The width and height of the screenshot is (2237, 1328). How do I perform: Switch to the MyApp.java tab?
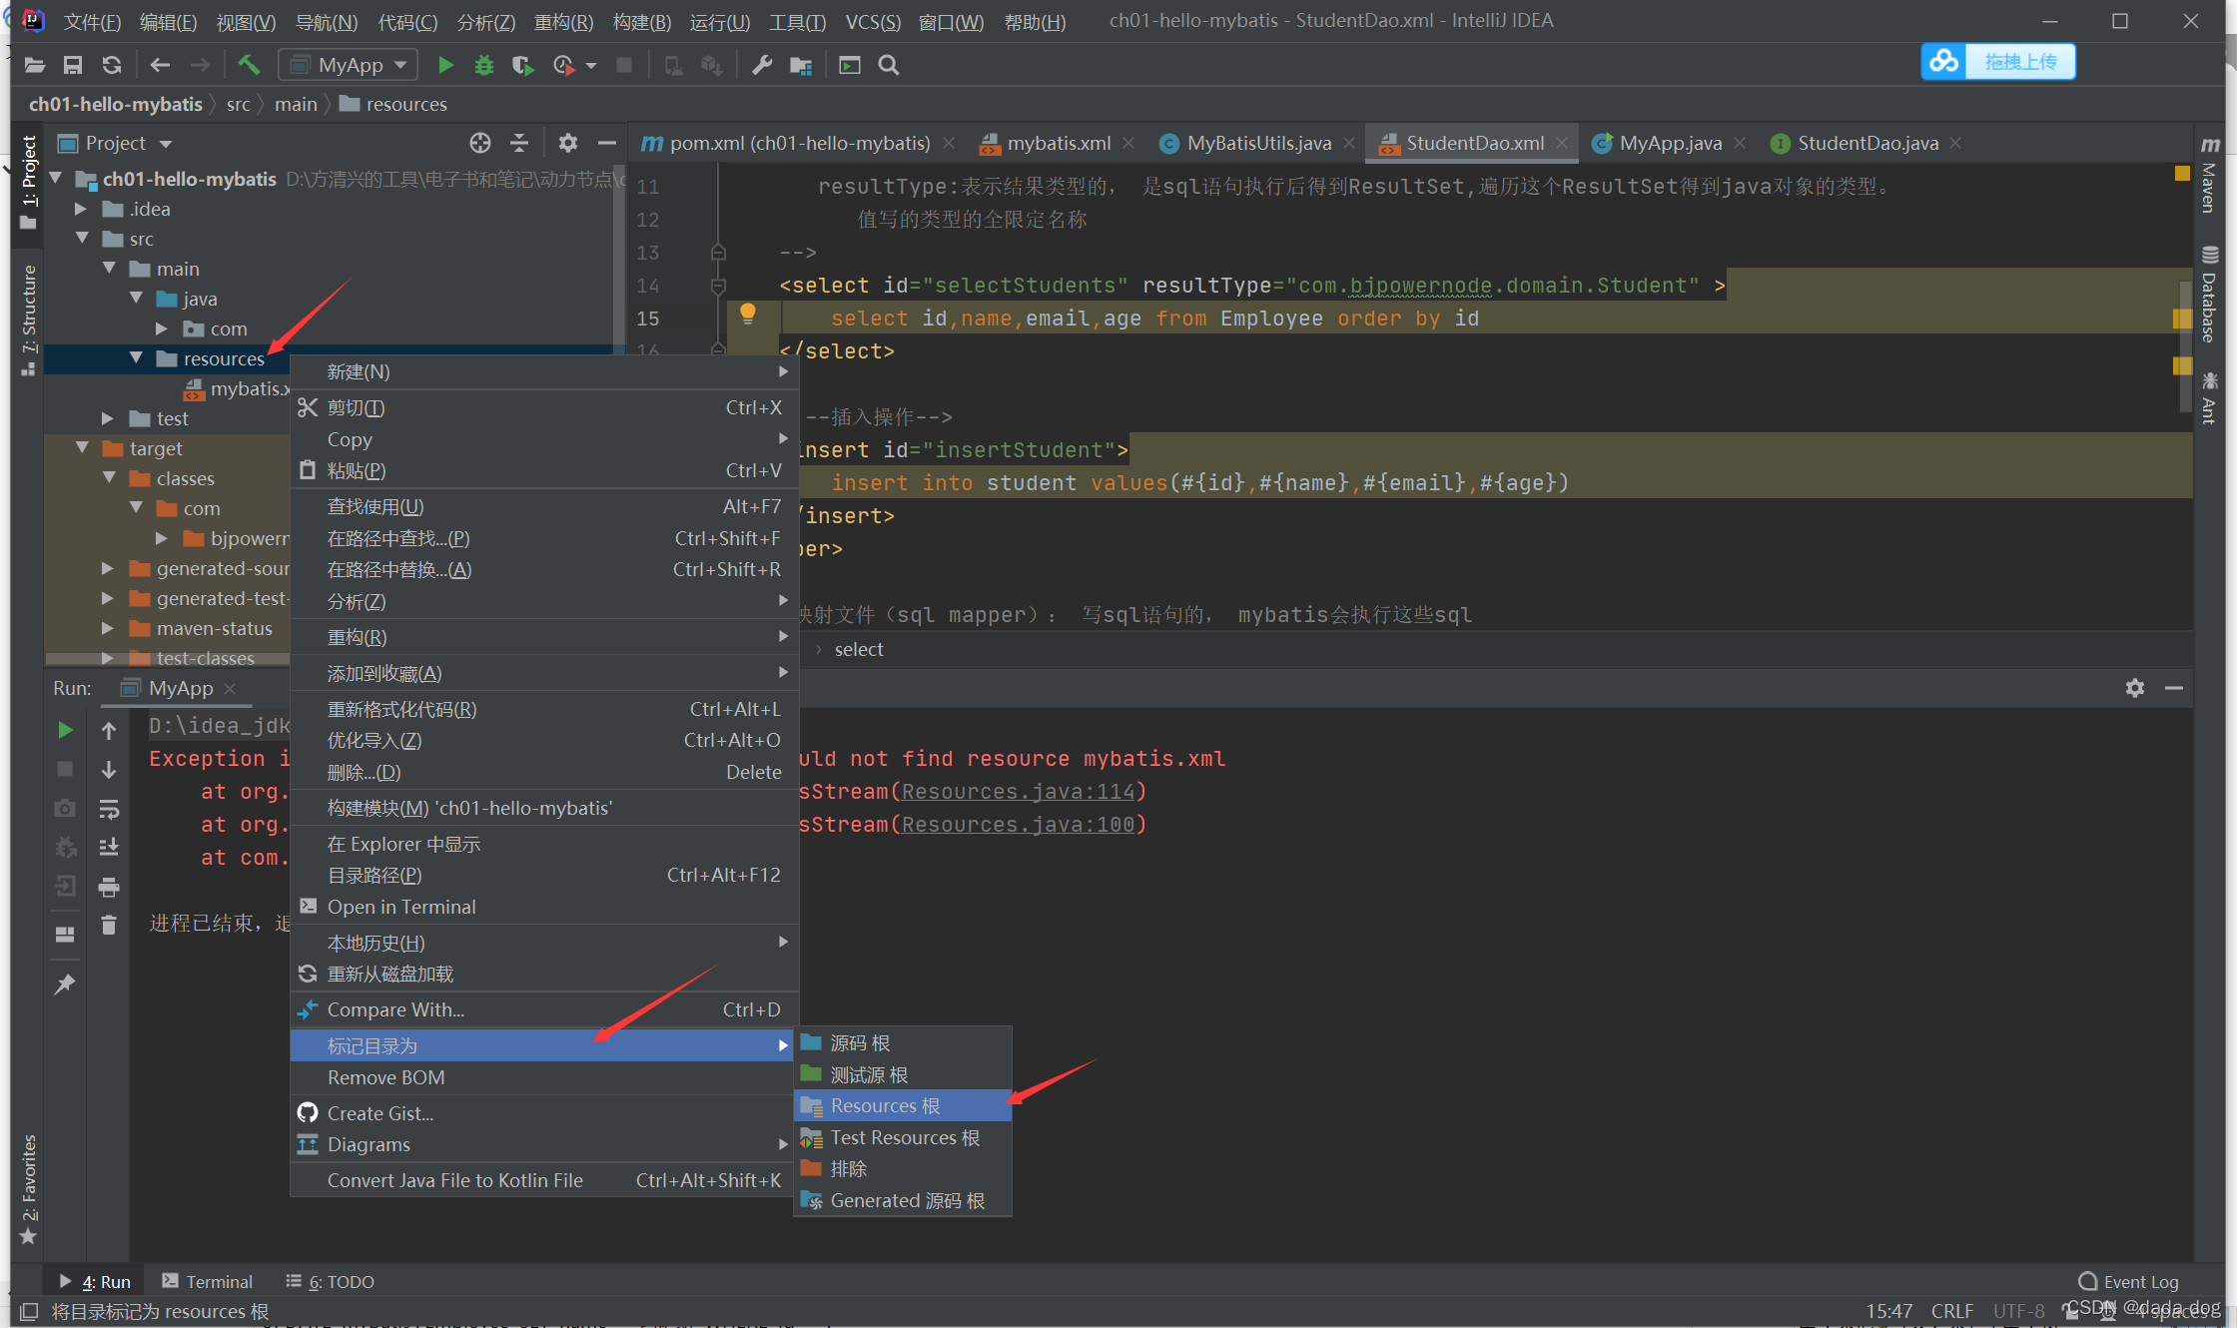click(1670, 143)
